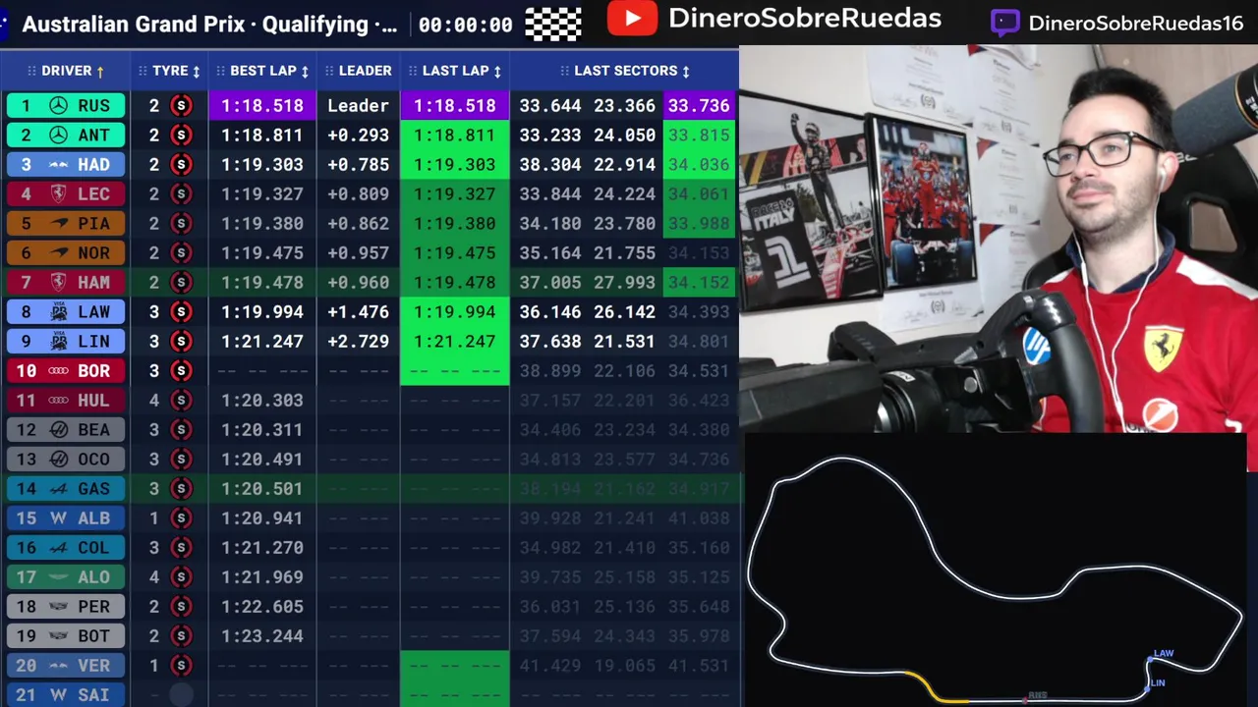Image resolution: width=1258 pixels, height=707 pixels.
Task: Click the YouTube logo icon in the top banner
Action: [632, 18]
